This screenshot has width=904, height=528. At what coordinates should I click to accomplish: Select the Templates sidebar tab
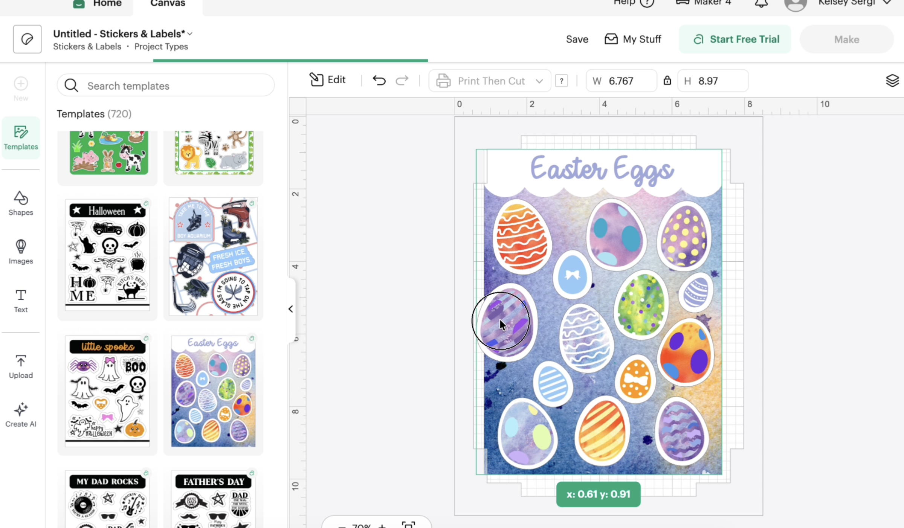click(21, 138)
